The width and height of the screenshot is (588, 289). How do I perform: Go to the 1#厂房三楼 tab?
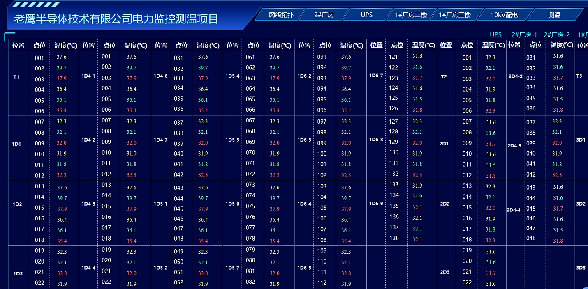(455, 15)
